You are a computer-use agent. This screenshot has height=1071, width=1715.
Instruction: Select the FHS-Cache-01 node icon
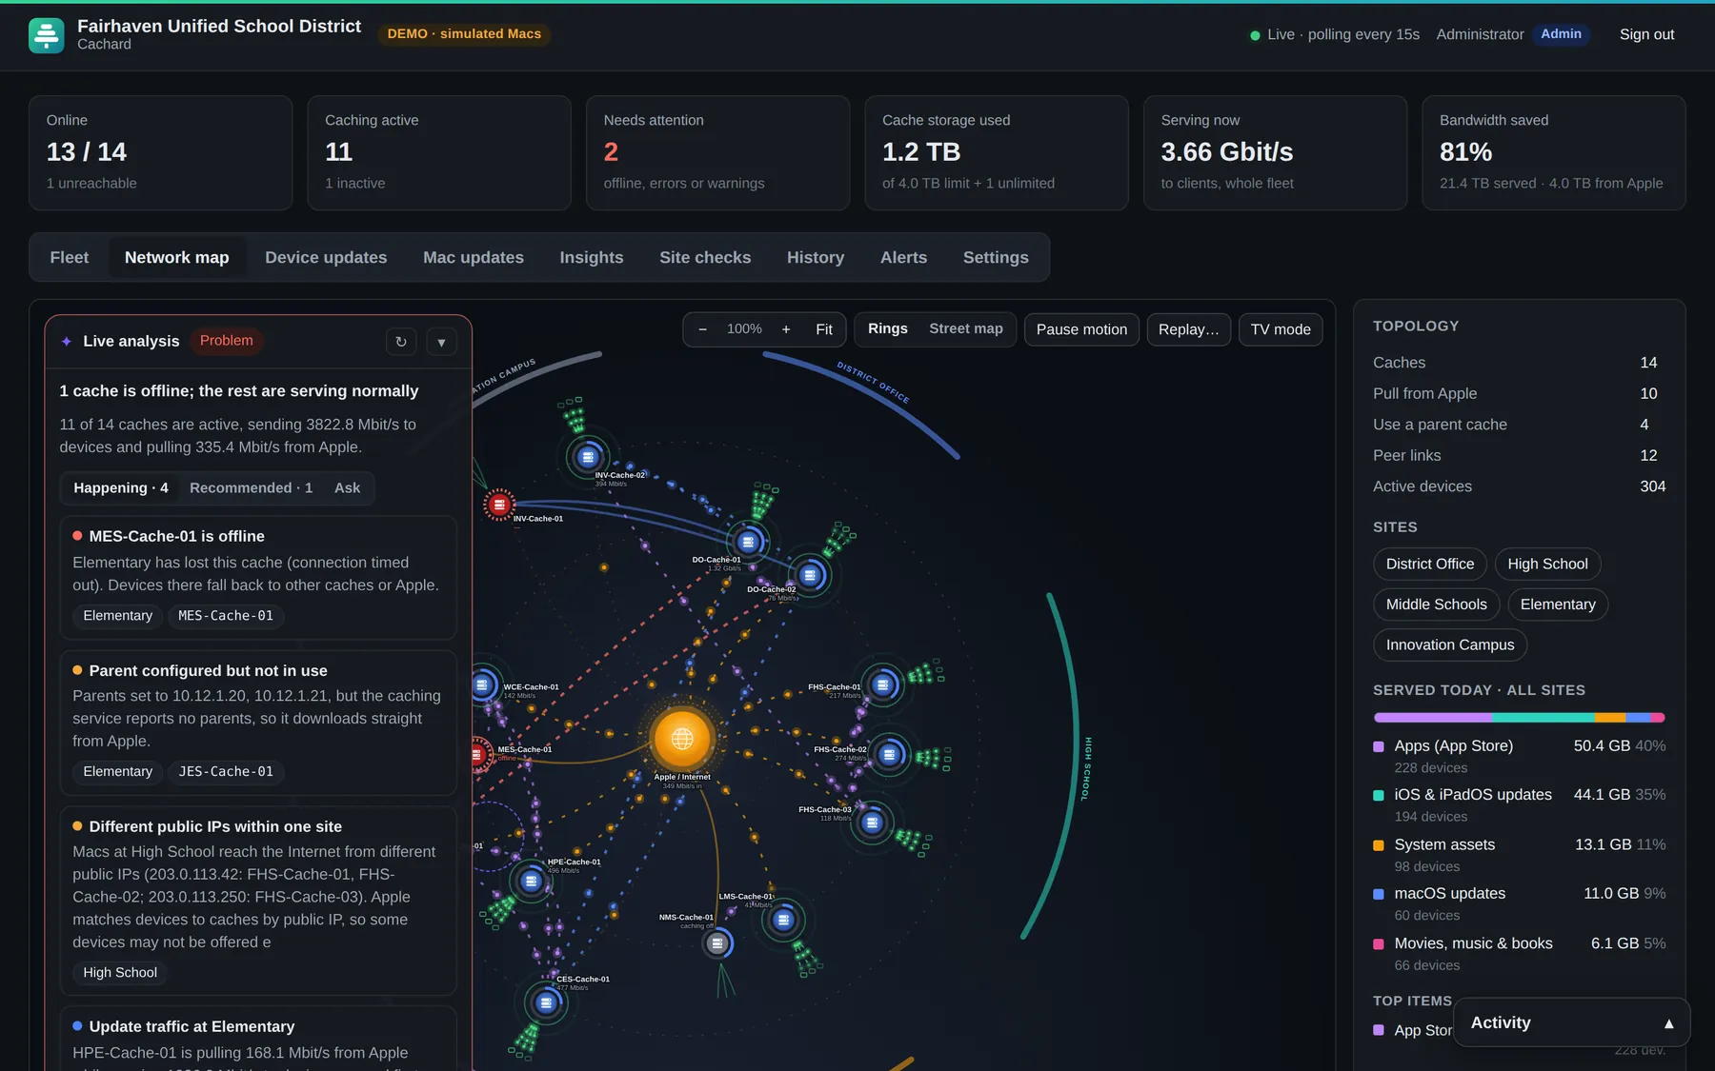click(x=883, y=684)
